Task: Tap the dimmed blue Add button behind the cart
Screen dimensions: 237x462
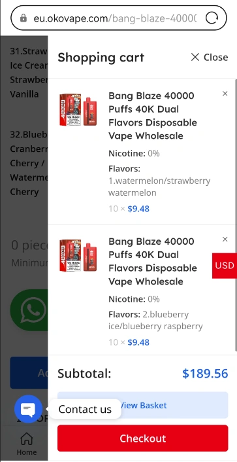Action: (29, 373)
